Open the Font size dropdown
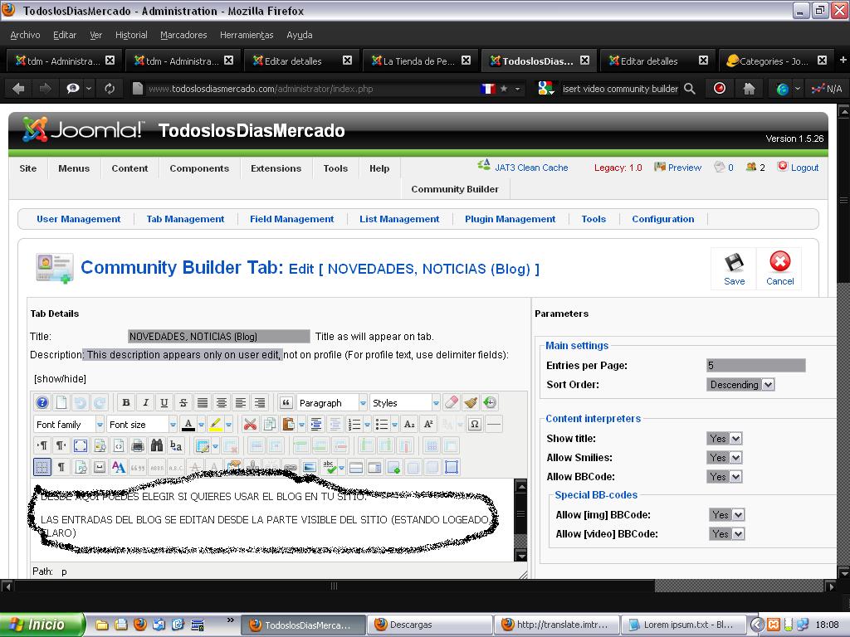Viewport: 850px width, 637px height. 142,424
